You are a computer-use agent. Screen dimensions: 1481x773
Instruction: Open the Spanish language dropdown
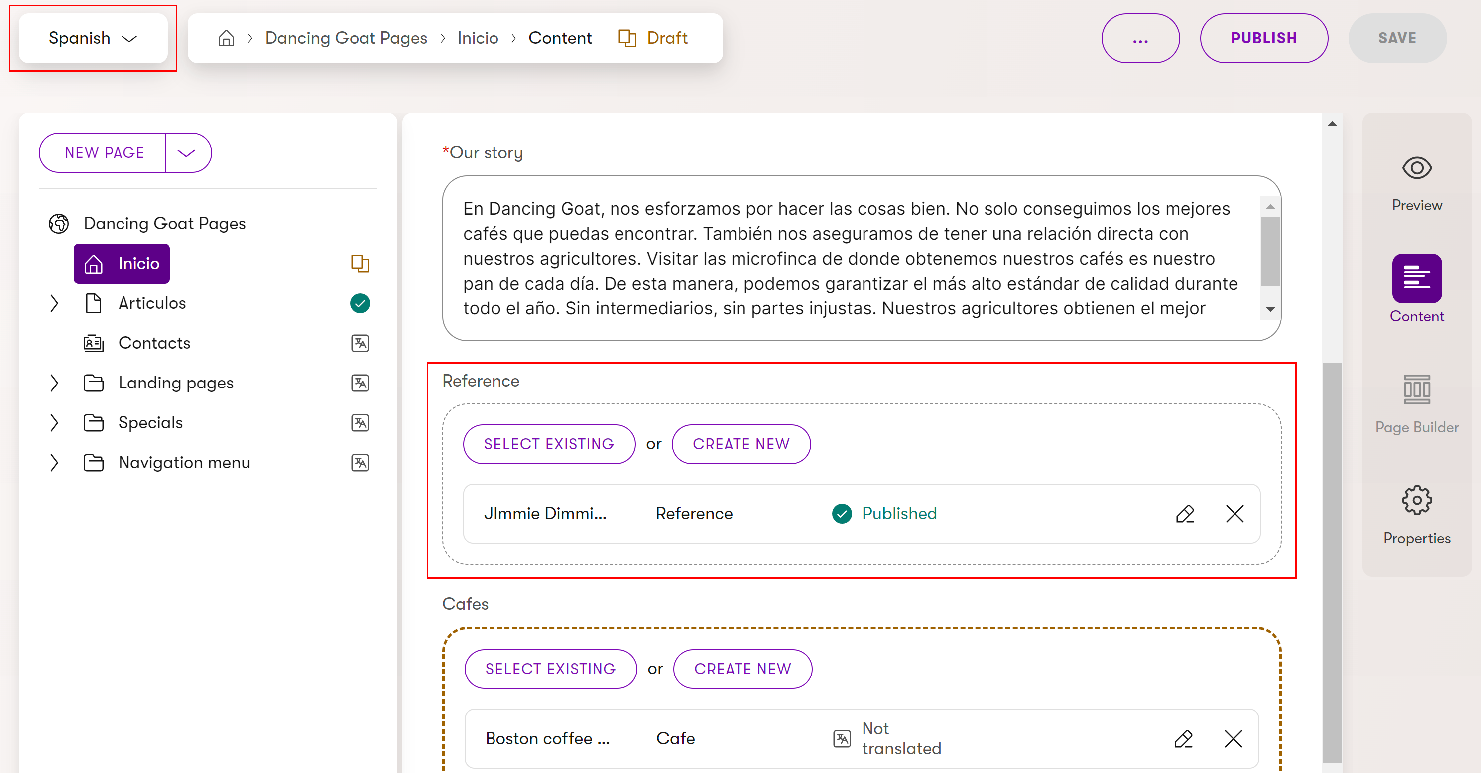tap(93, 38)
